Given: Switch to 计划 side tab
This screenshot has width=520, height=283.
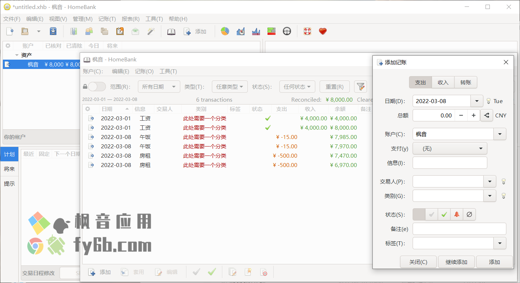Looking at the screenshot, I should click(9, 154).
